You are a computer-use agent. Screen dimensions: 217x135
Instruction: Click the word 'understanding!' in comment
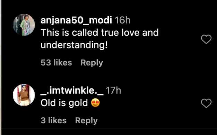(x=74, y=45)
